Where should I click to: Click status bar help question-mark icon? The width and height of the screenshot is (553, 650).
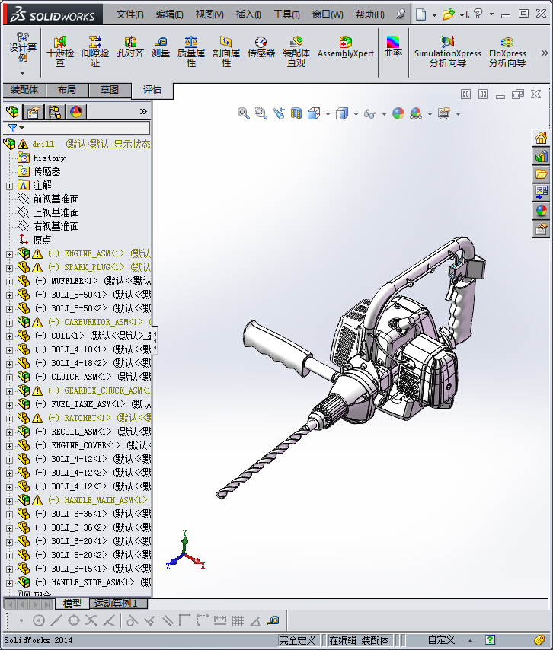point(490,639)
